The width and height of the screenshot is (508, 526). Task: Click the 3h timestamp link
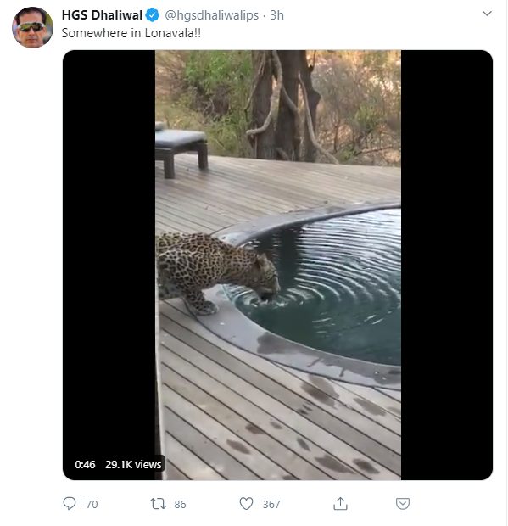coord(277,15)
